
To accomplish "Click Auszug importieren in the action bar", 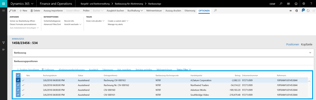I will (53, 10).
